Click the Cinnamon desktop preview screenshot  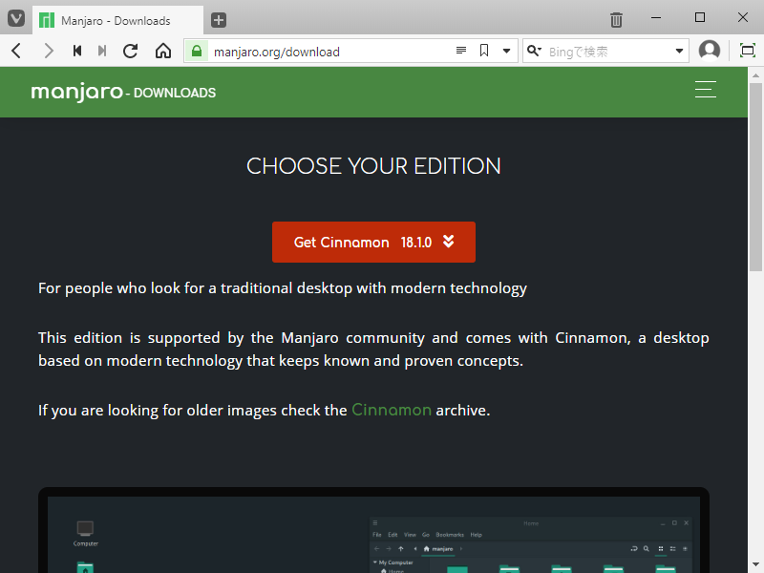pos(373,530)
